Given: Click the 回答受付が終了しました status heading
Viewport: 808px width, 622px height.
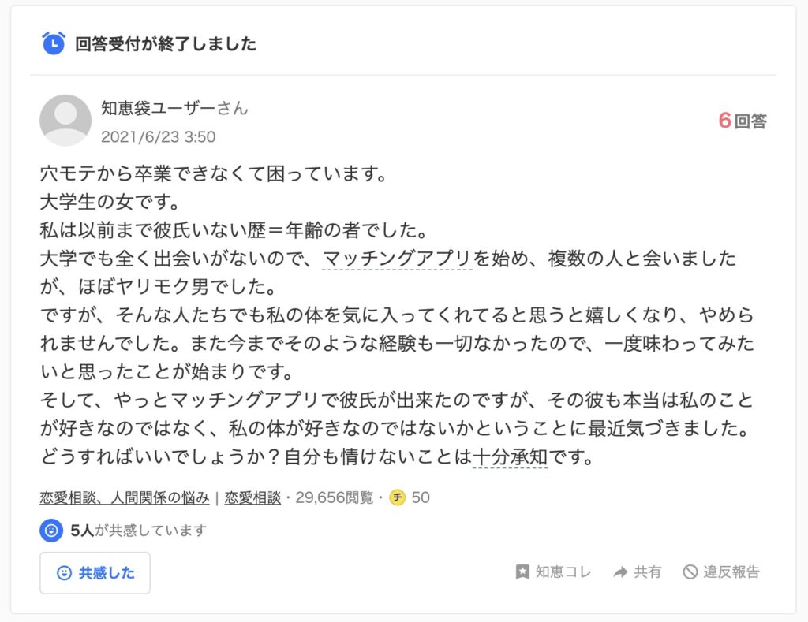Looking at the screenshot, I should pyautogui.click(x=166, y=44).
